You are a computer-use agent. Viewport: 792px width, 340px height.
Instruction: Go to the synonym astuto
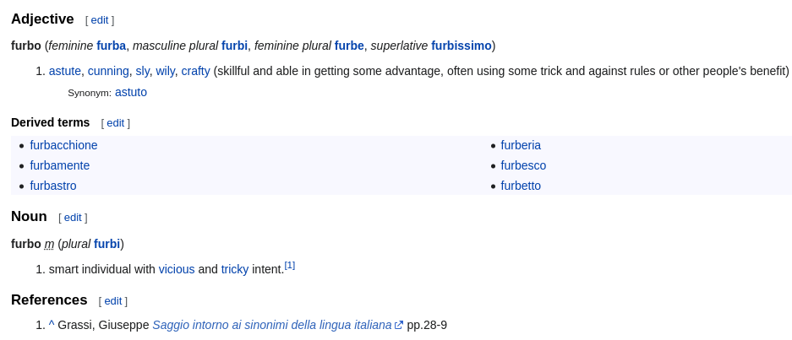click(x=131, y=92)
